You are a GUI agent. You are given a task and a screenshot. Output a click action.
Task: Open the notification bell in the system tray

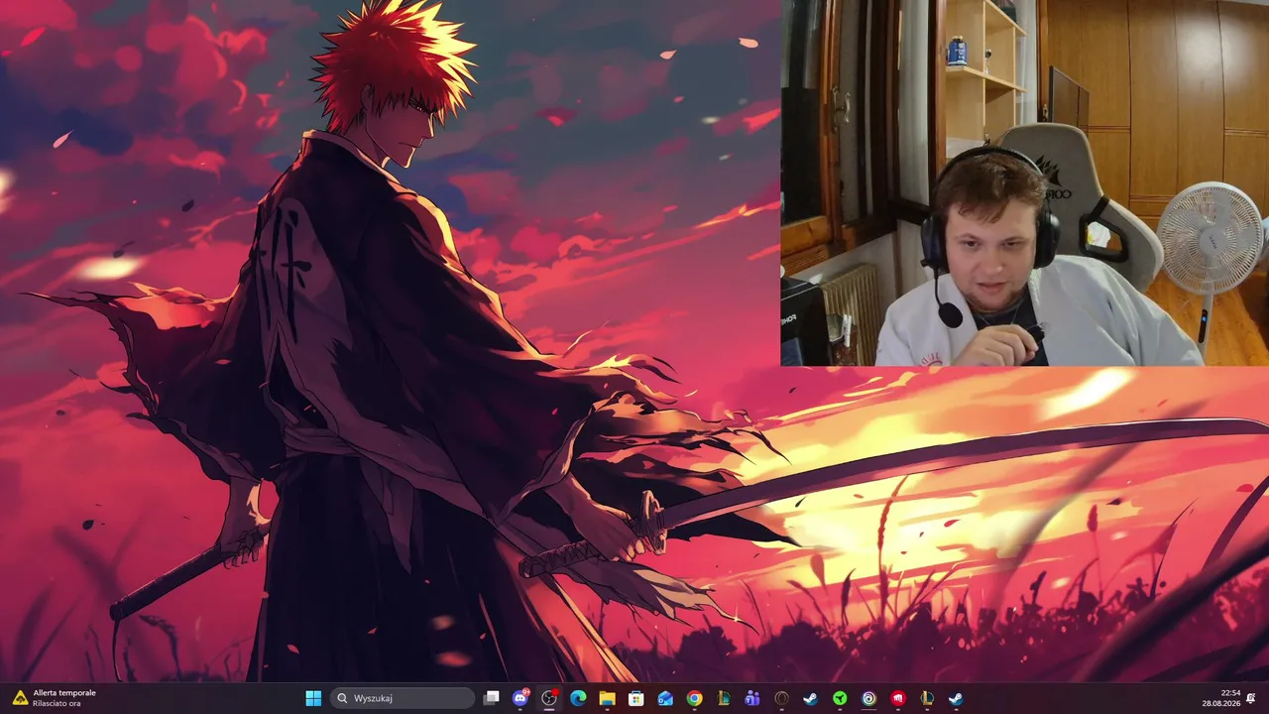(1251, 698)
